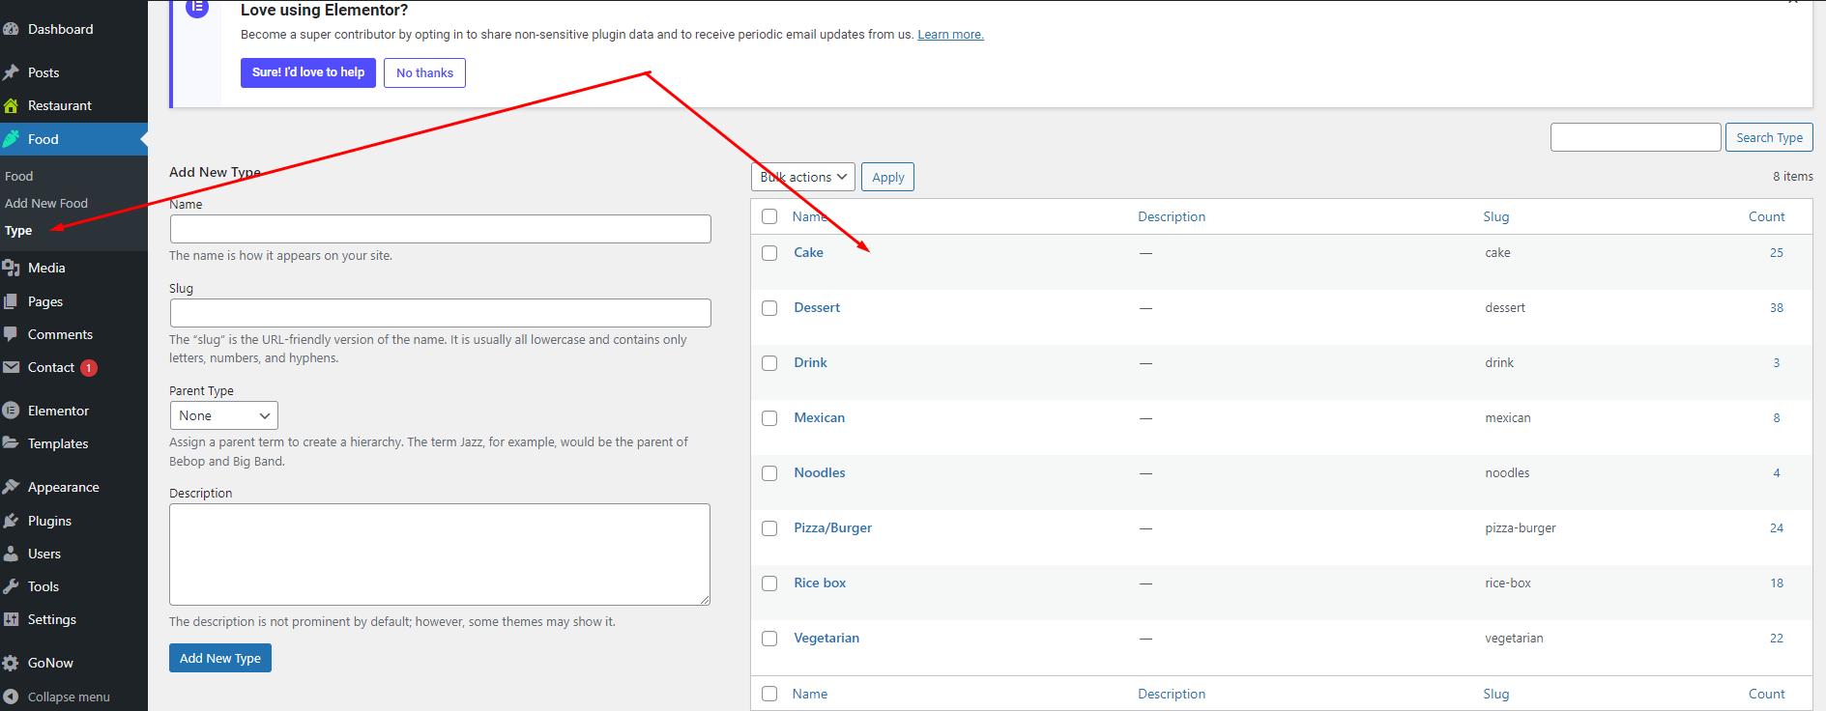1826x711 pixels.
Task: Click the Templates folder icon
Action: 12,443
